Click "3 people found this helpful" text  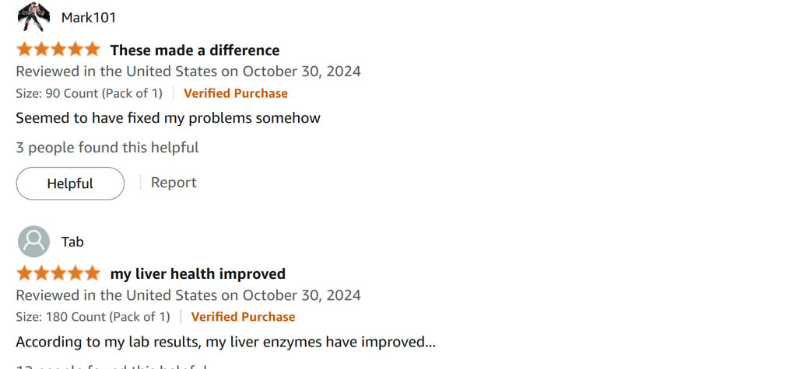pyautogui.click(x=107, y=148)
